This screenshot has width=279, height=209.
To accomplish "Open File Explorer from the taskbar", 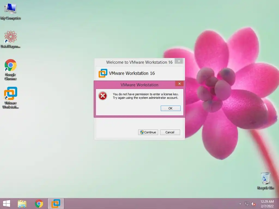I will coord(22,204).
